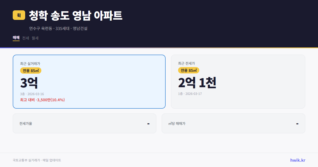The image size is (318, 167).
Task: Switch to the 매매 tab
Action: tap(16, 38)
